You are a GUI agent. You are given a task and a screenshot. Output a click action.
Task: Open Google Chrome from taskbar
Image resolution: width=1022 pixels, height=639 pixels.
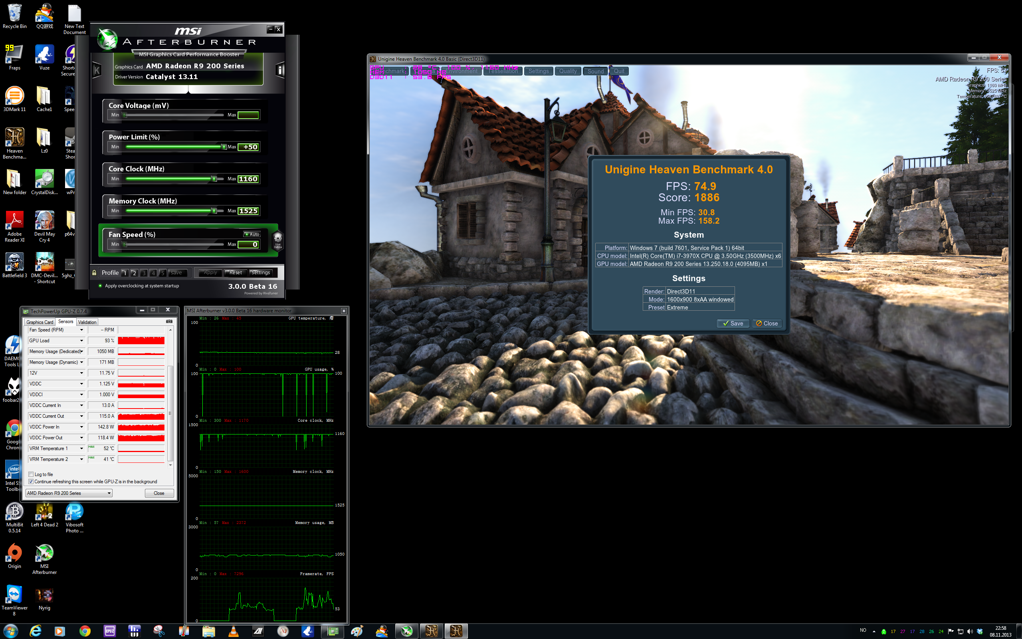[85, 631]
